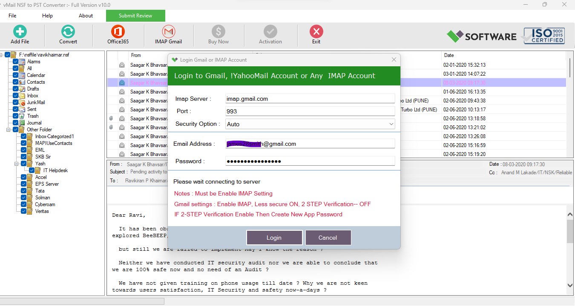
Task: Click the message body scrollbar thumb
Action: tap(570, 232)
